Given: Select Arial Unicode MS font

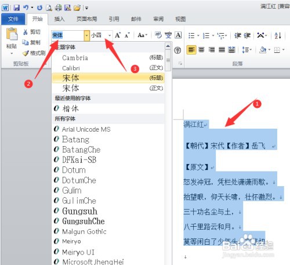Looking at the screenshot, I should 108,129.
